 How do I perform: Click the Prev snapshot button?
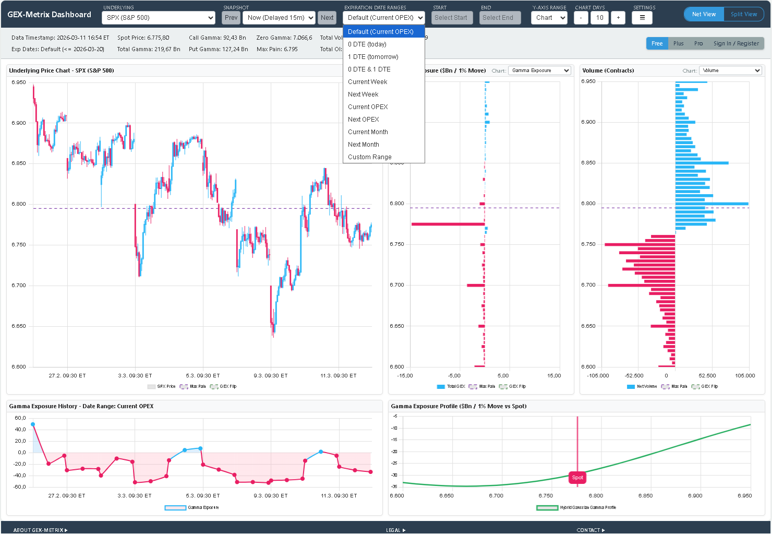click(x=231, y=17)
